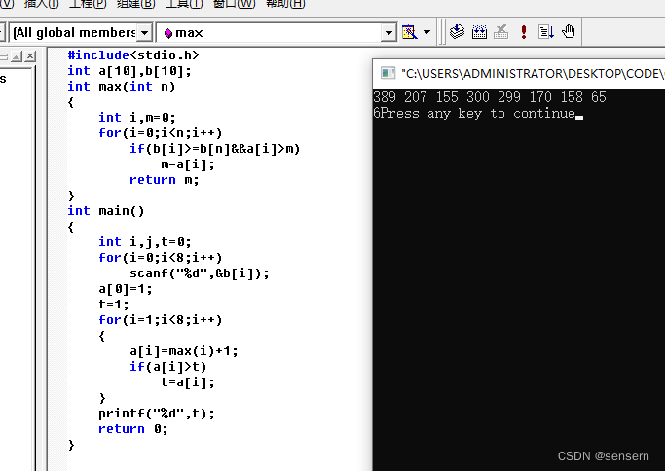This screenshot has height=471, width=665.
Task: Click the console window title icon
Action: (x=388, y=73)
